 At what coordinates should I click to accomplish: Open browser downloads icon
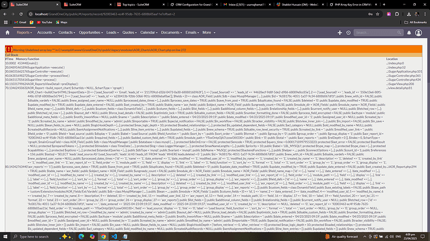coord(409,14)
